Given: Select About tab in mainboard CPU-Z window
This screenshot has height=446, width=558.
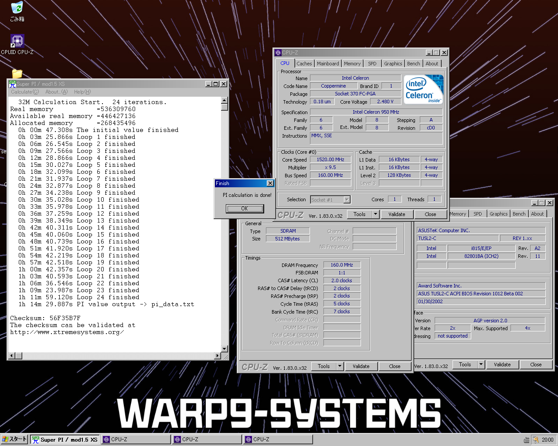Looking at the screenshot, I should coord(538,214).
